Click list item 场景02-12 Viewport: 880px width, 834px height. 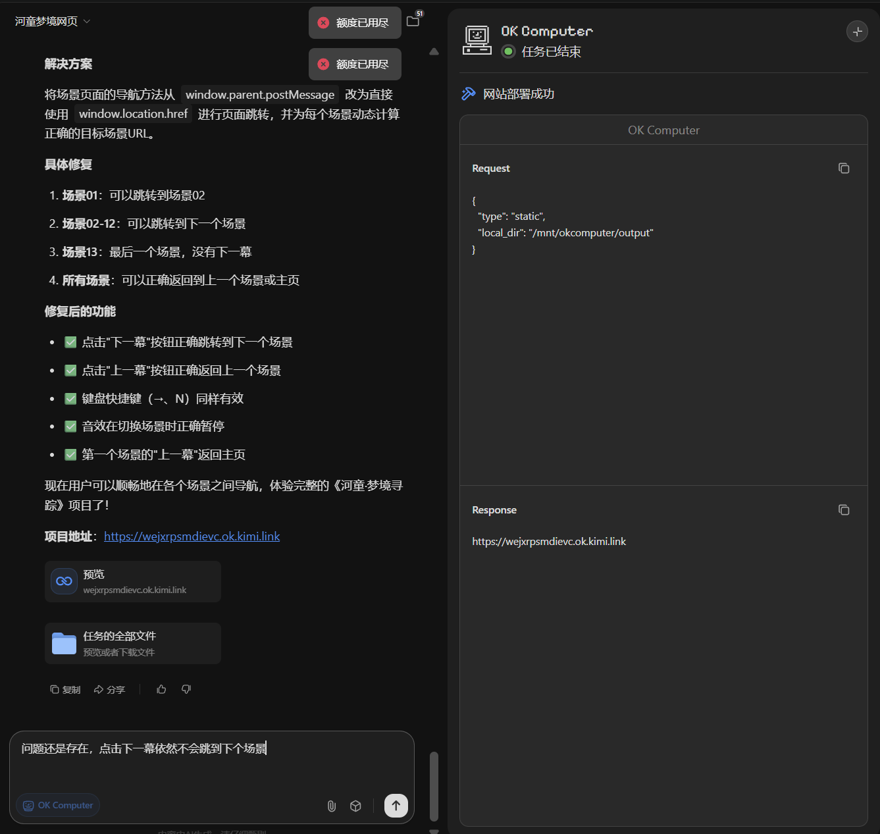point(154,224)
